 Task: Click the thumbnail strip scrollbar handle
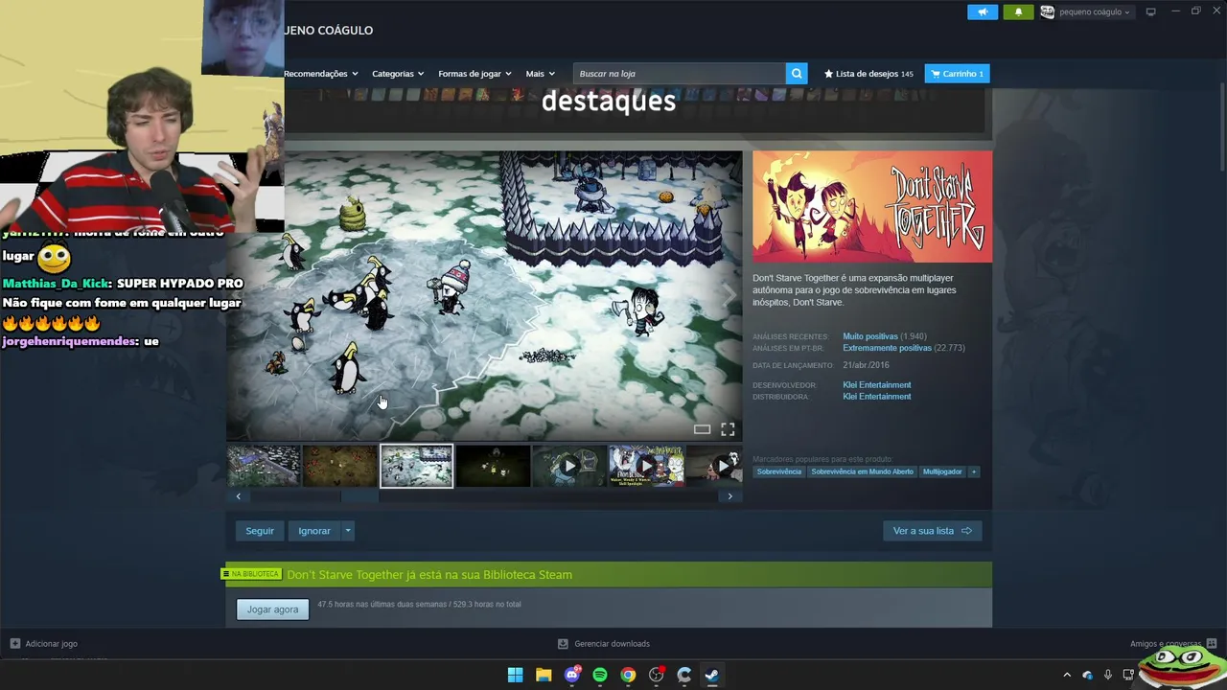359,496
